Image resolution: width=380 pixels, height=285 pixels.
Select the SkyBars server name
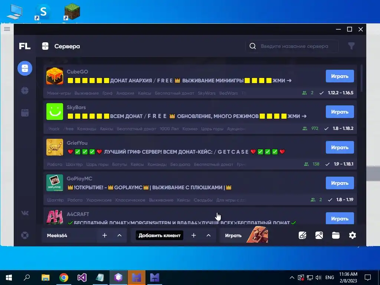pyautogui.click(x=76, y=107)
